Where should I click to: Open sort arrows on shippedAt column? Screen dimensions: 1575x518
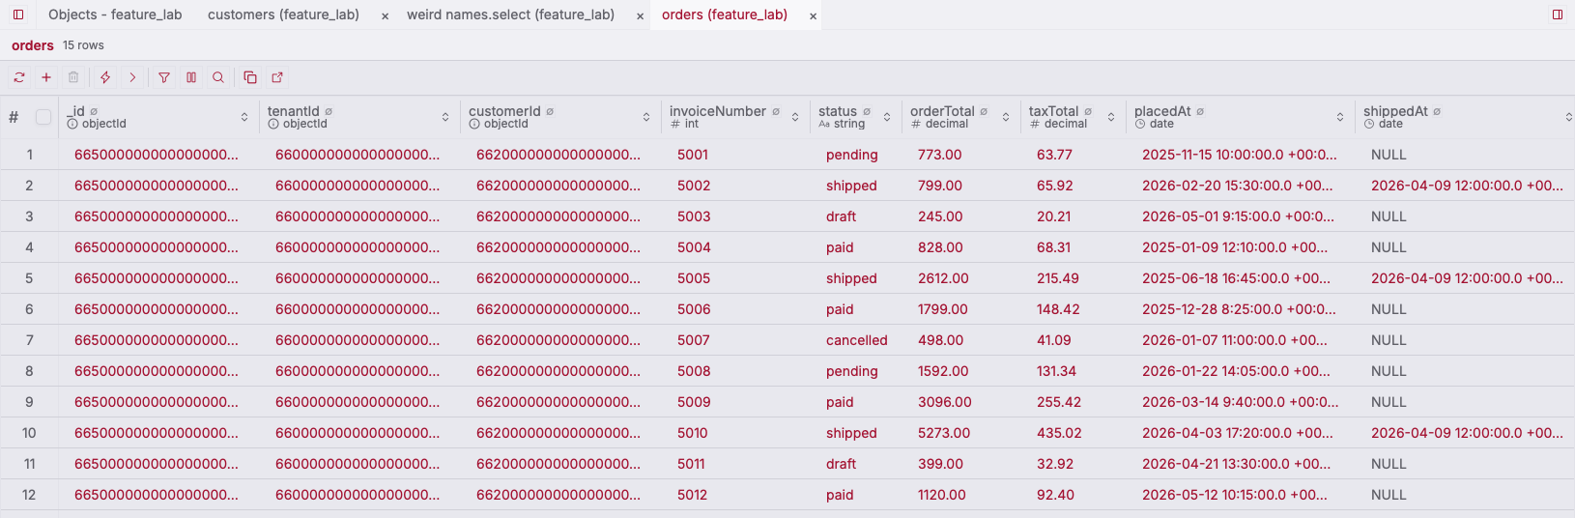tap(1568, 117)
